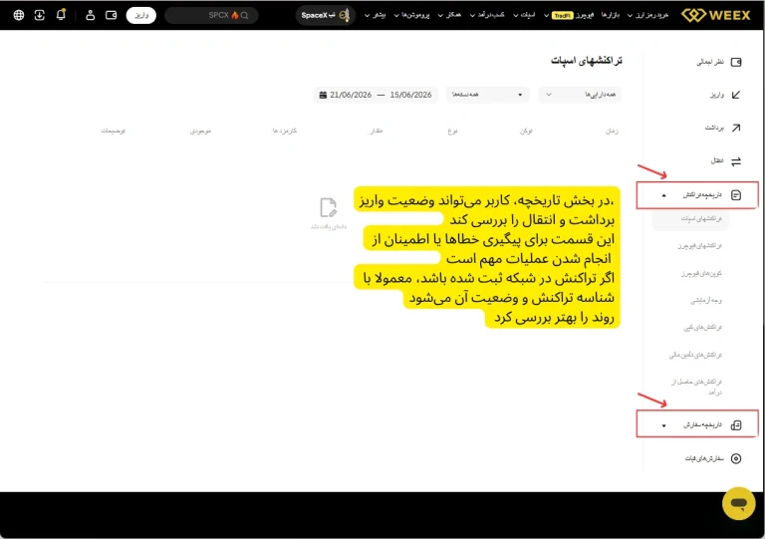This screenshot has height=539, width=765.
Task: Click the کارمزدها (fees) column header
Action: coord(285,131)
